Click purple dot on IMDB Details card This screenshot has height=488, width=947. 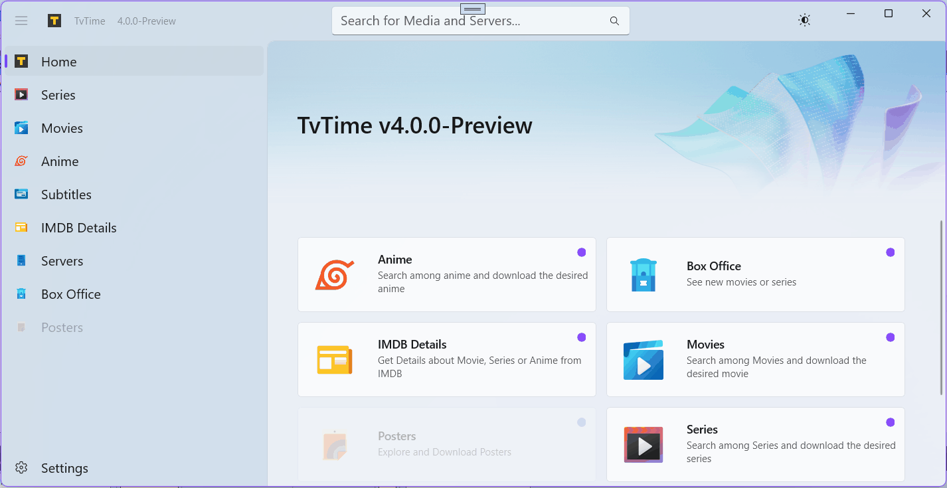[582, 337]
